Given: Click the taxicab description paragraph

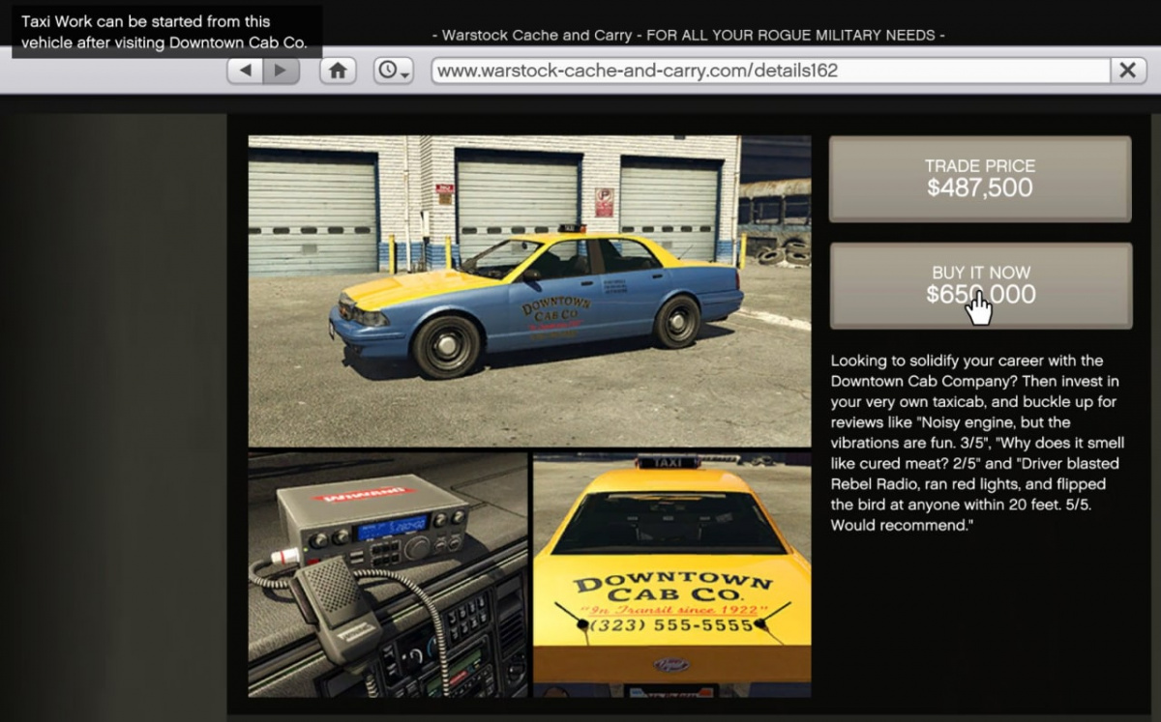Looking at the screenshot, I should click(977, 443).
